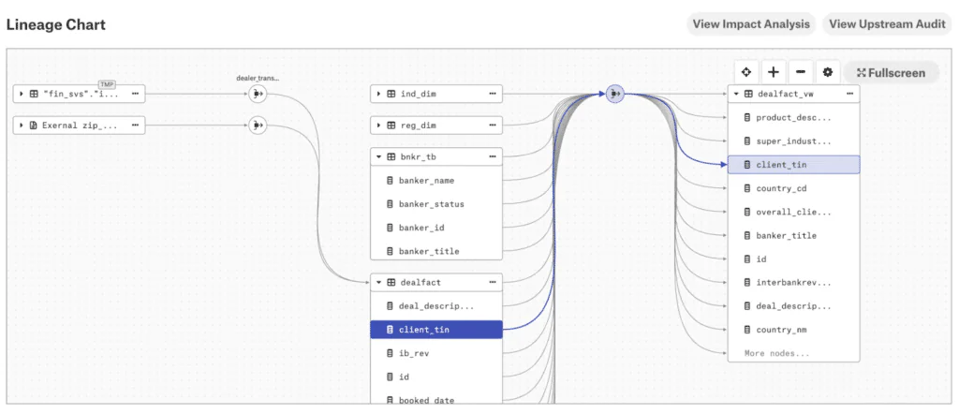Select banker_status column in bnkr_tb
This screenshot has height=414, width=959.
click(436, 204)
